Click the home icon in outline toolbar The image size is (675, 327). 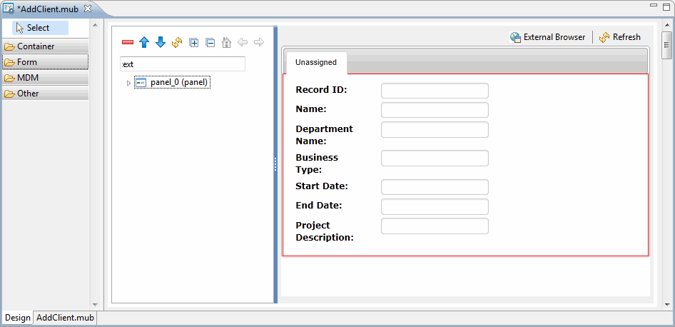click(226, 42)
